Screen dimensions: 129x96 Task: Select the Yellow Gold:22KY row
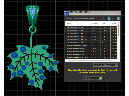tap(91, 42)
